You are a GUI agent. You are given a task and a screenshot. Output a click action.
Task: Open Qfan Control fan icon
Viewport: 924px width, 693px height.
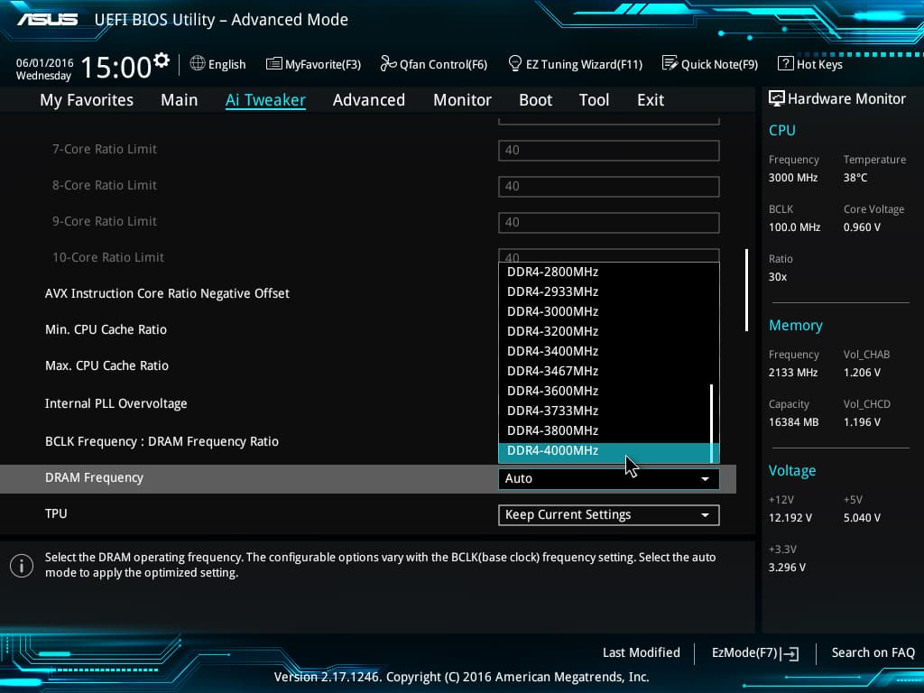388,63
